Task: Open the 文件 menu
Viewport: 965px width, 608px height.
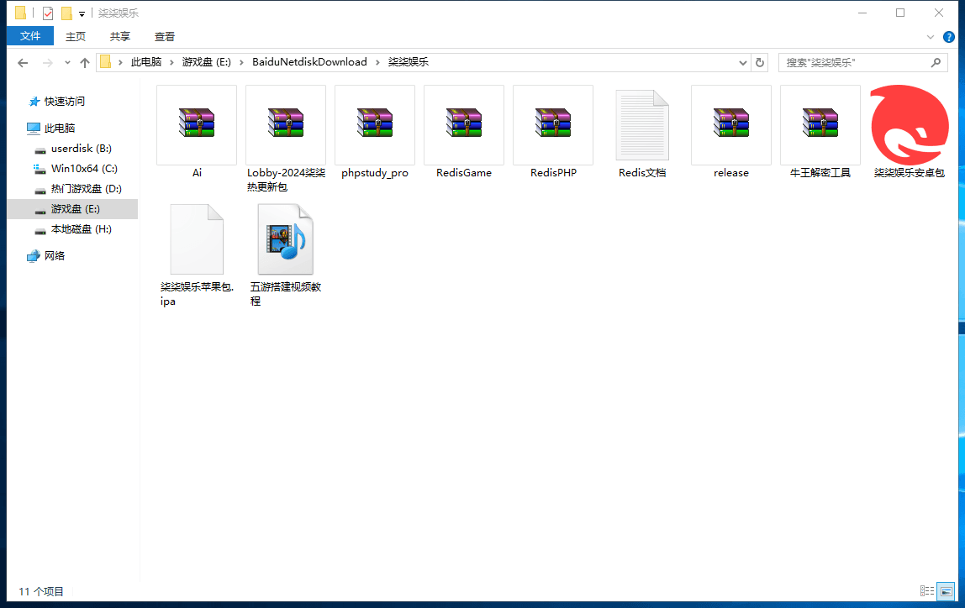Action: (x=30, y=36)
